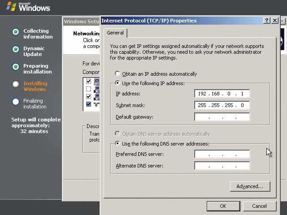Click the Installing Windows step indicator
287x215 pixels.
16,84
